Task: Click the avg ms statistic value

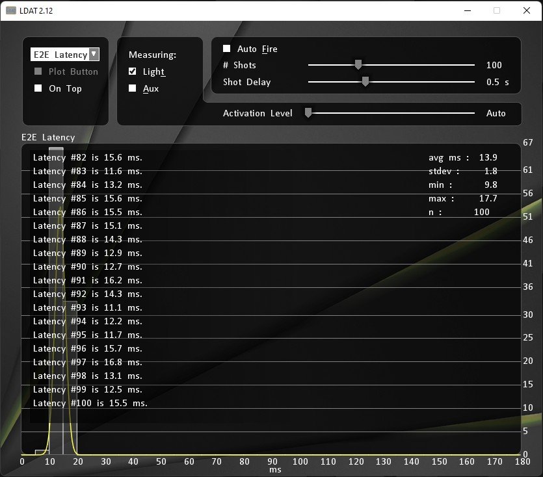Action: (x=486, y=157)
